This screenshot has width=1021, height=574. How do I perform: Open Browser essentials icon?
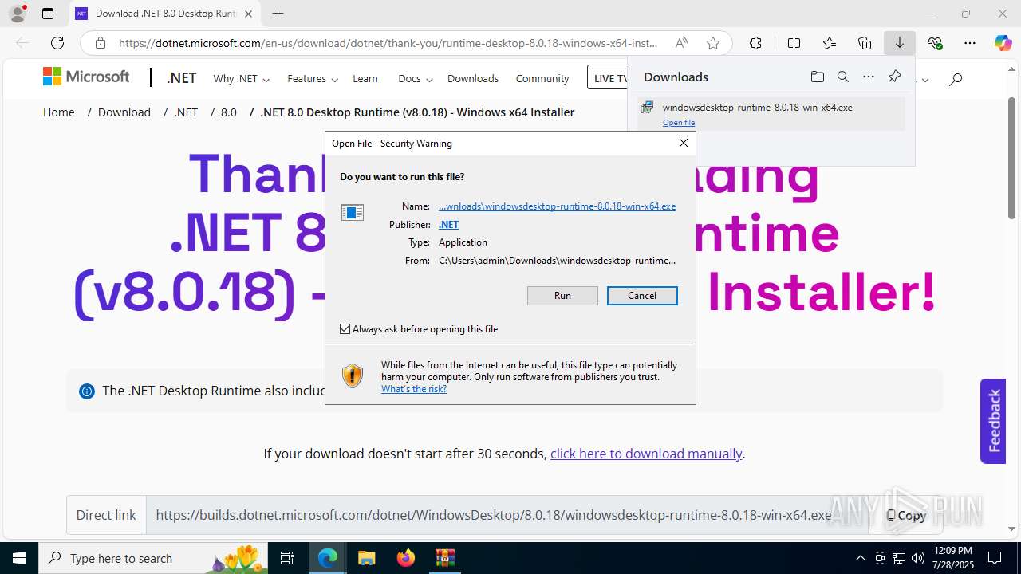click(x=935, y=43)
